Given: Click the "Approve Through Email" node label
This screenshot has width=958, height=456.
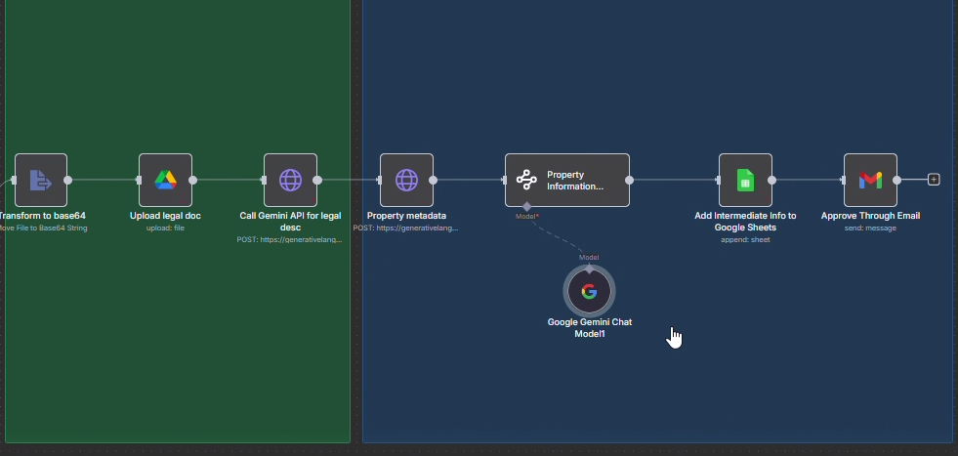Looking at the screenshot, I should [x=870, y=216].
